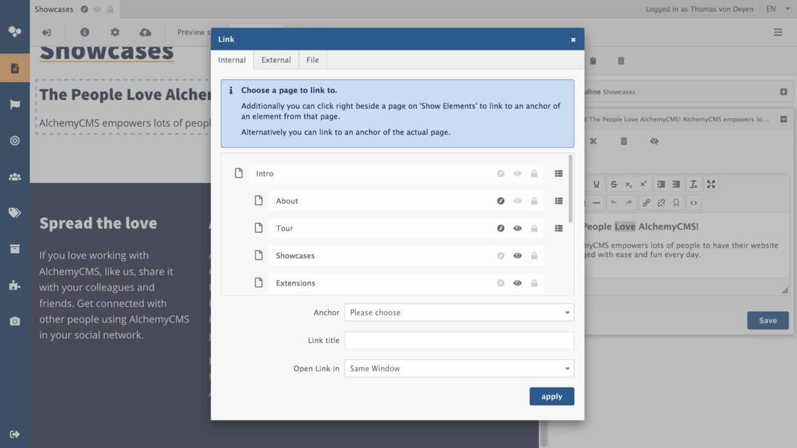
Task: Click the lock icon on Tour row
Action: pyautogui.click(x=534, y=228)
